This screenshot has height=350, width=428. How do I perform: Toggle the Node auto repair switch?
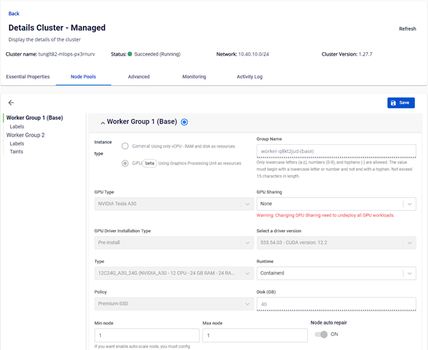tap(320, 334)
